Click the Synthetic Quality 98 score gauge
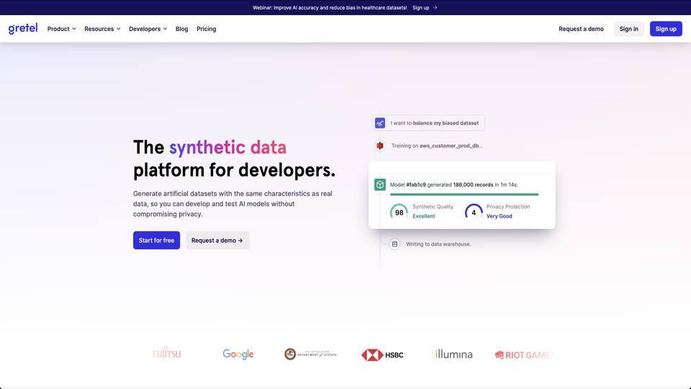This screenshot has width=691, height=389. click(x=399, y=212)
